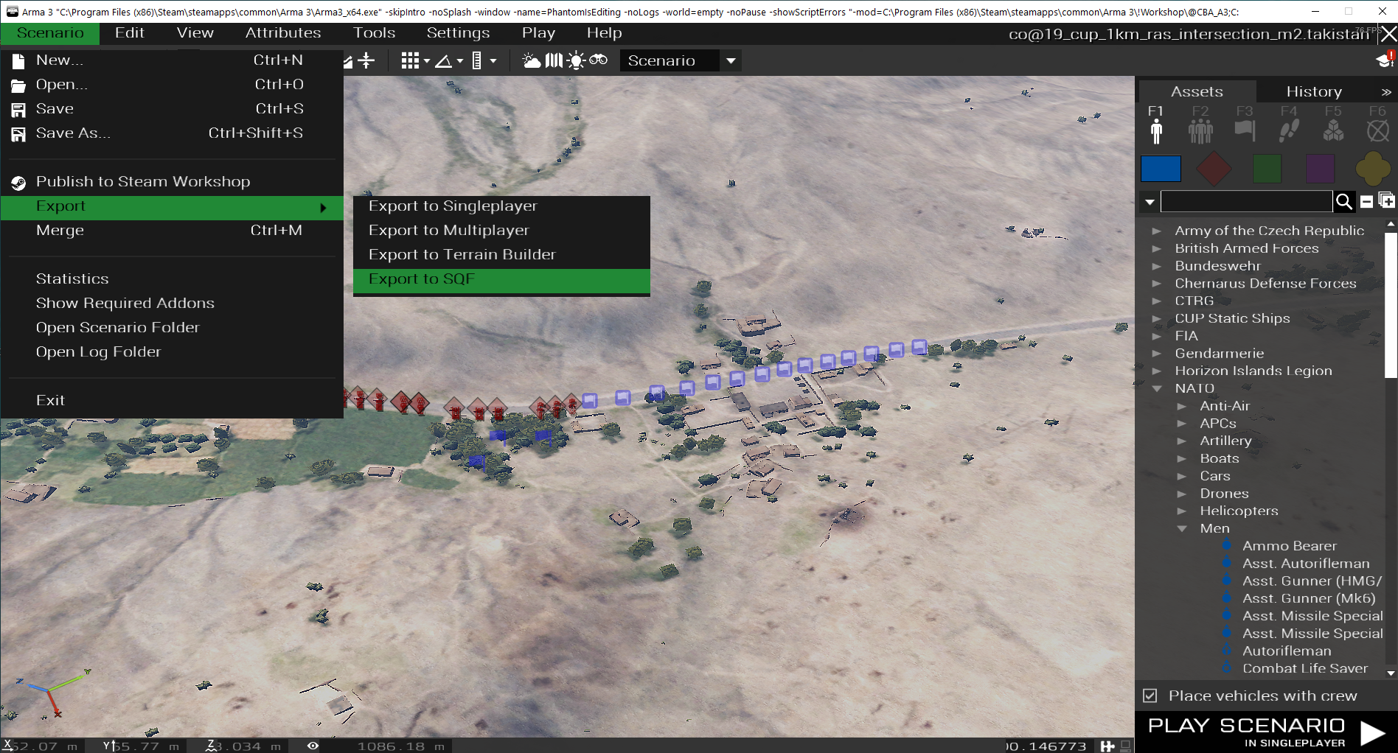Select the Markers (F6) crossed circle icon
The image size is (1398, 753).
click(x=1377, y=130)
